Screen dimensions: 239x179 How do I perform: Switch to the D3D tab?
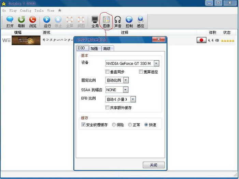coord(83,48)
